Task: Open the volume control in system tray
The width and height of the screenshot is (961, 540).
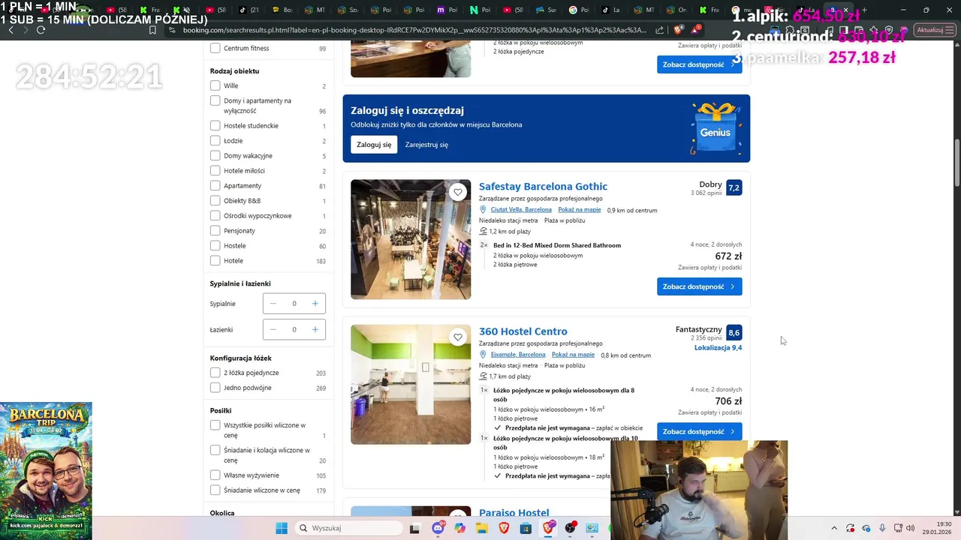Action: 910,528
